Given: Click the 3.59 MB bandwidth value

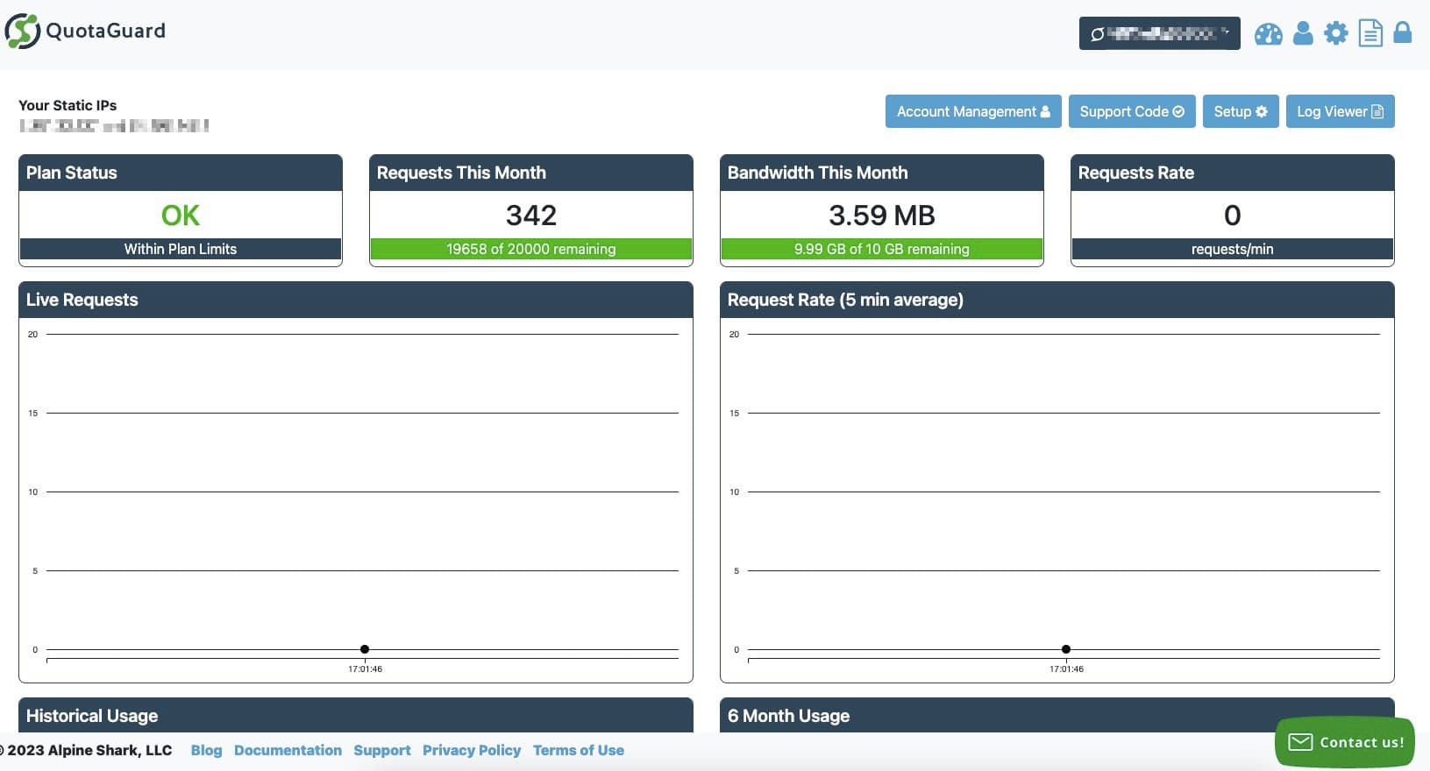Looking at the screenshot, I should 882,215.
